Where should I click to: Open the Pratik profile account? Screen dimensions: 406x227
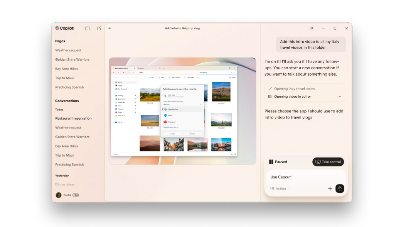pyautogui.click(x=67, y=195)
